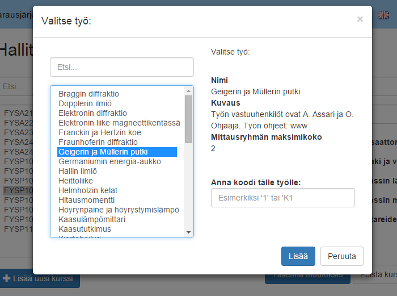Image resolution: width=397 pixels, height=296 pixels.
Task: Click the work list scrollbar thumb
Action: pyautogui.click(x=188, y=119)
